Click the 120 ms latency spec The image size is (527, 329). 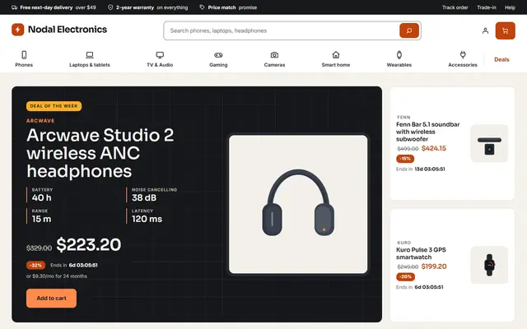[147, 219]
